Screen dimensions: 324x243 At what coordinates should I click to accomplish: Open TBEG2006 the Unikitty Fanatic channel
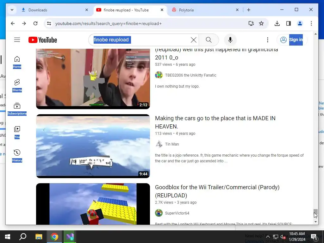coord(190,75)
